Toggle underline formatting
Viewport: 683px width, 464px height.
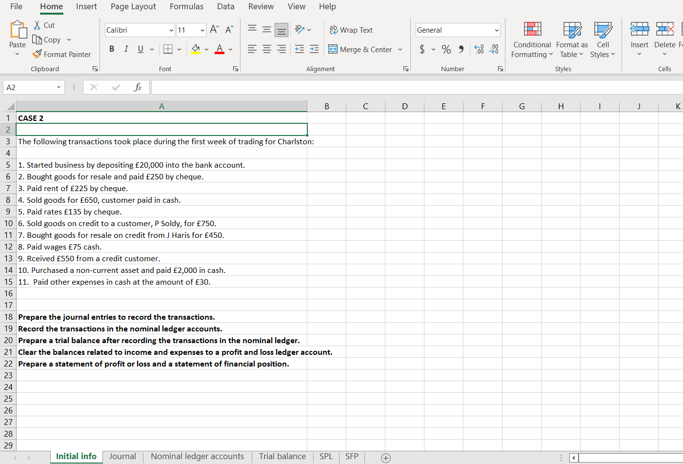tap(141, 49)
